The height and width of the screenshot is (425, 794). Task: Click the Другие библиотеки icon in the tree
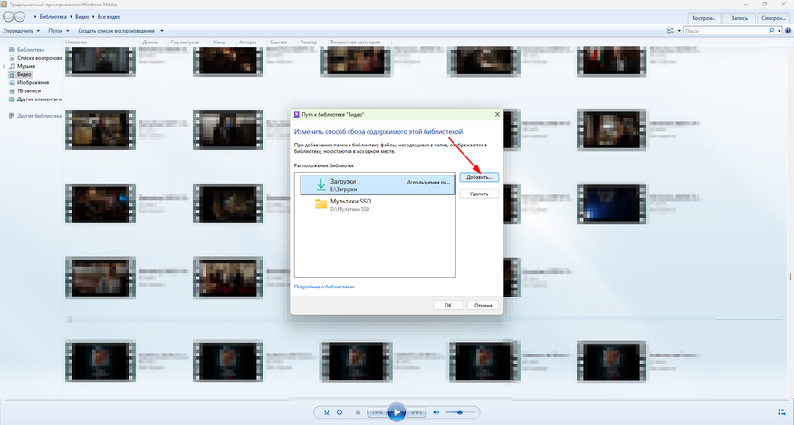tap(12, 116)
